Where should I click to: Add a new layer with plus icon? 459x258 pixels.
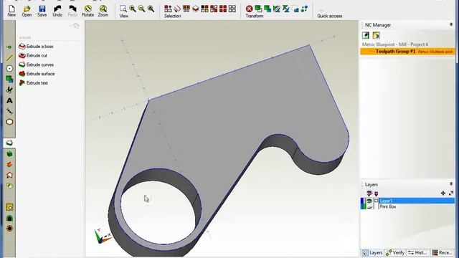pyautogui.click(x=443, y=193)
